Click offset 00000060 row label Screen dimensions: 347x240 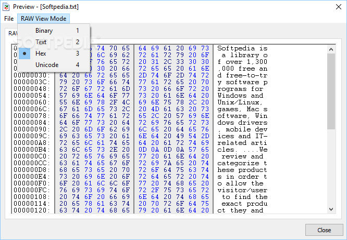click(x=32, y=102)
